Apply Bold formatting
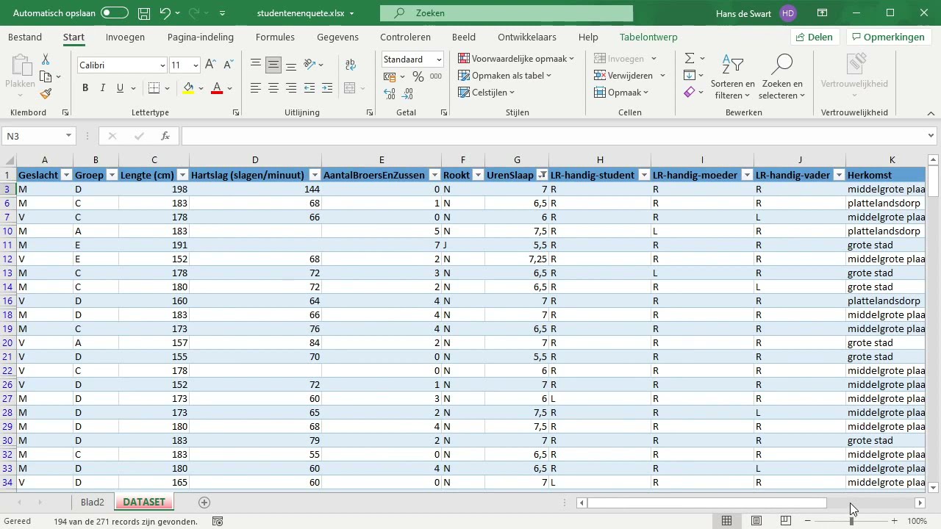The height and width of the screenshot is (529, 941). pos(85,88)
